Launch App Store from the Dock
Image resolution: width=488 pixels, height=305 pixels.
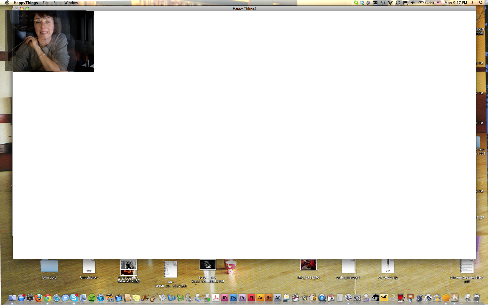click(21, 298)
